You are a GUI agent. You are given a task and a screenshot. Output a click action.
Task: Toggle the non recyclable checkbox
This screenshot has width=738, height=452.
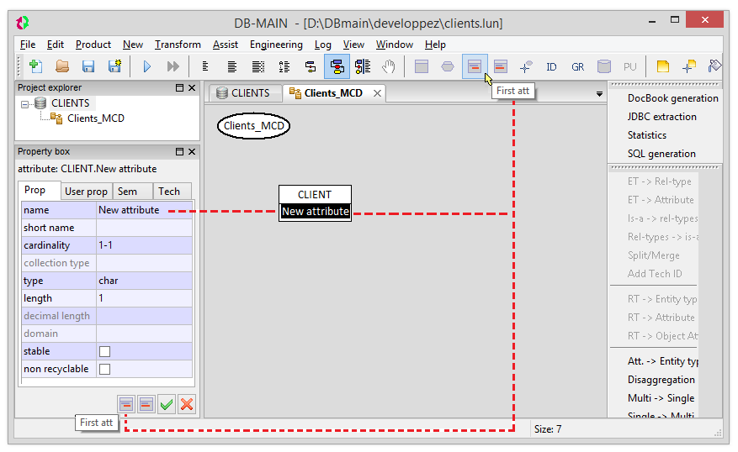click(x=105, y=370)
